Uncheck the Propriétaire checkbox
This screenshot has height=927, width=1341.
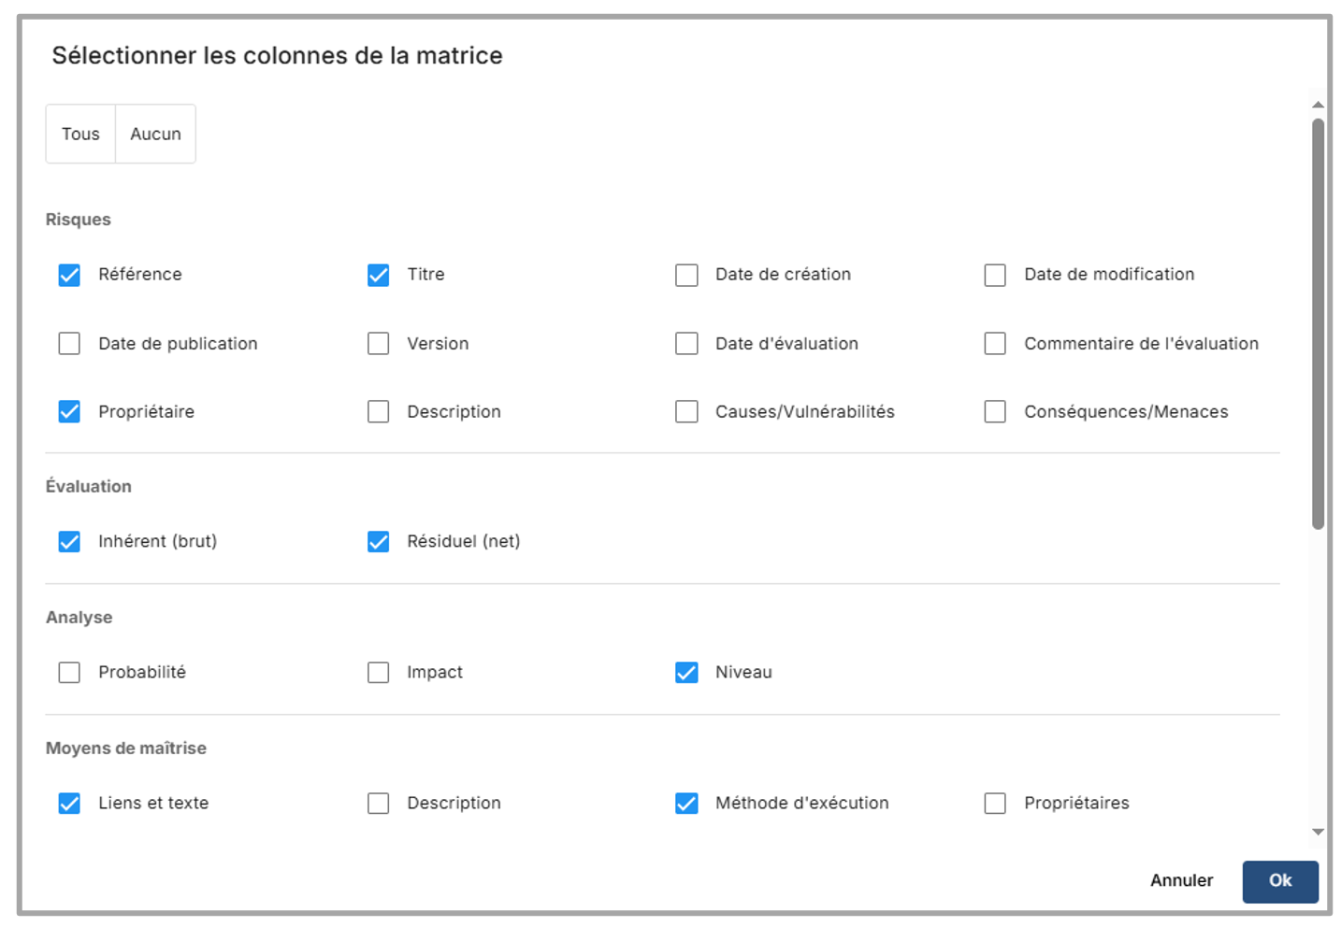[69, 412]
